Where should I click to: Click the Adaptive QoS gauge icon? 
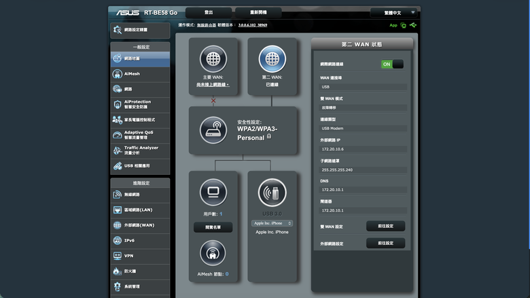coord(118,135)
